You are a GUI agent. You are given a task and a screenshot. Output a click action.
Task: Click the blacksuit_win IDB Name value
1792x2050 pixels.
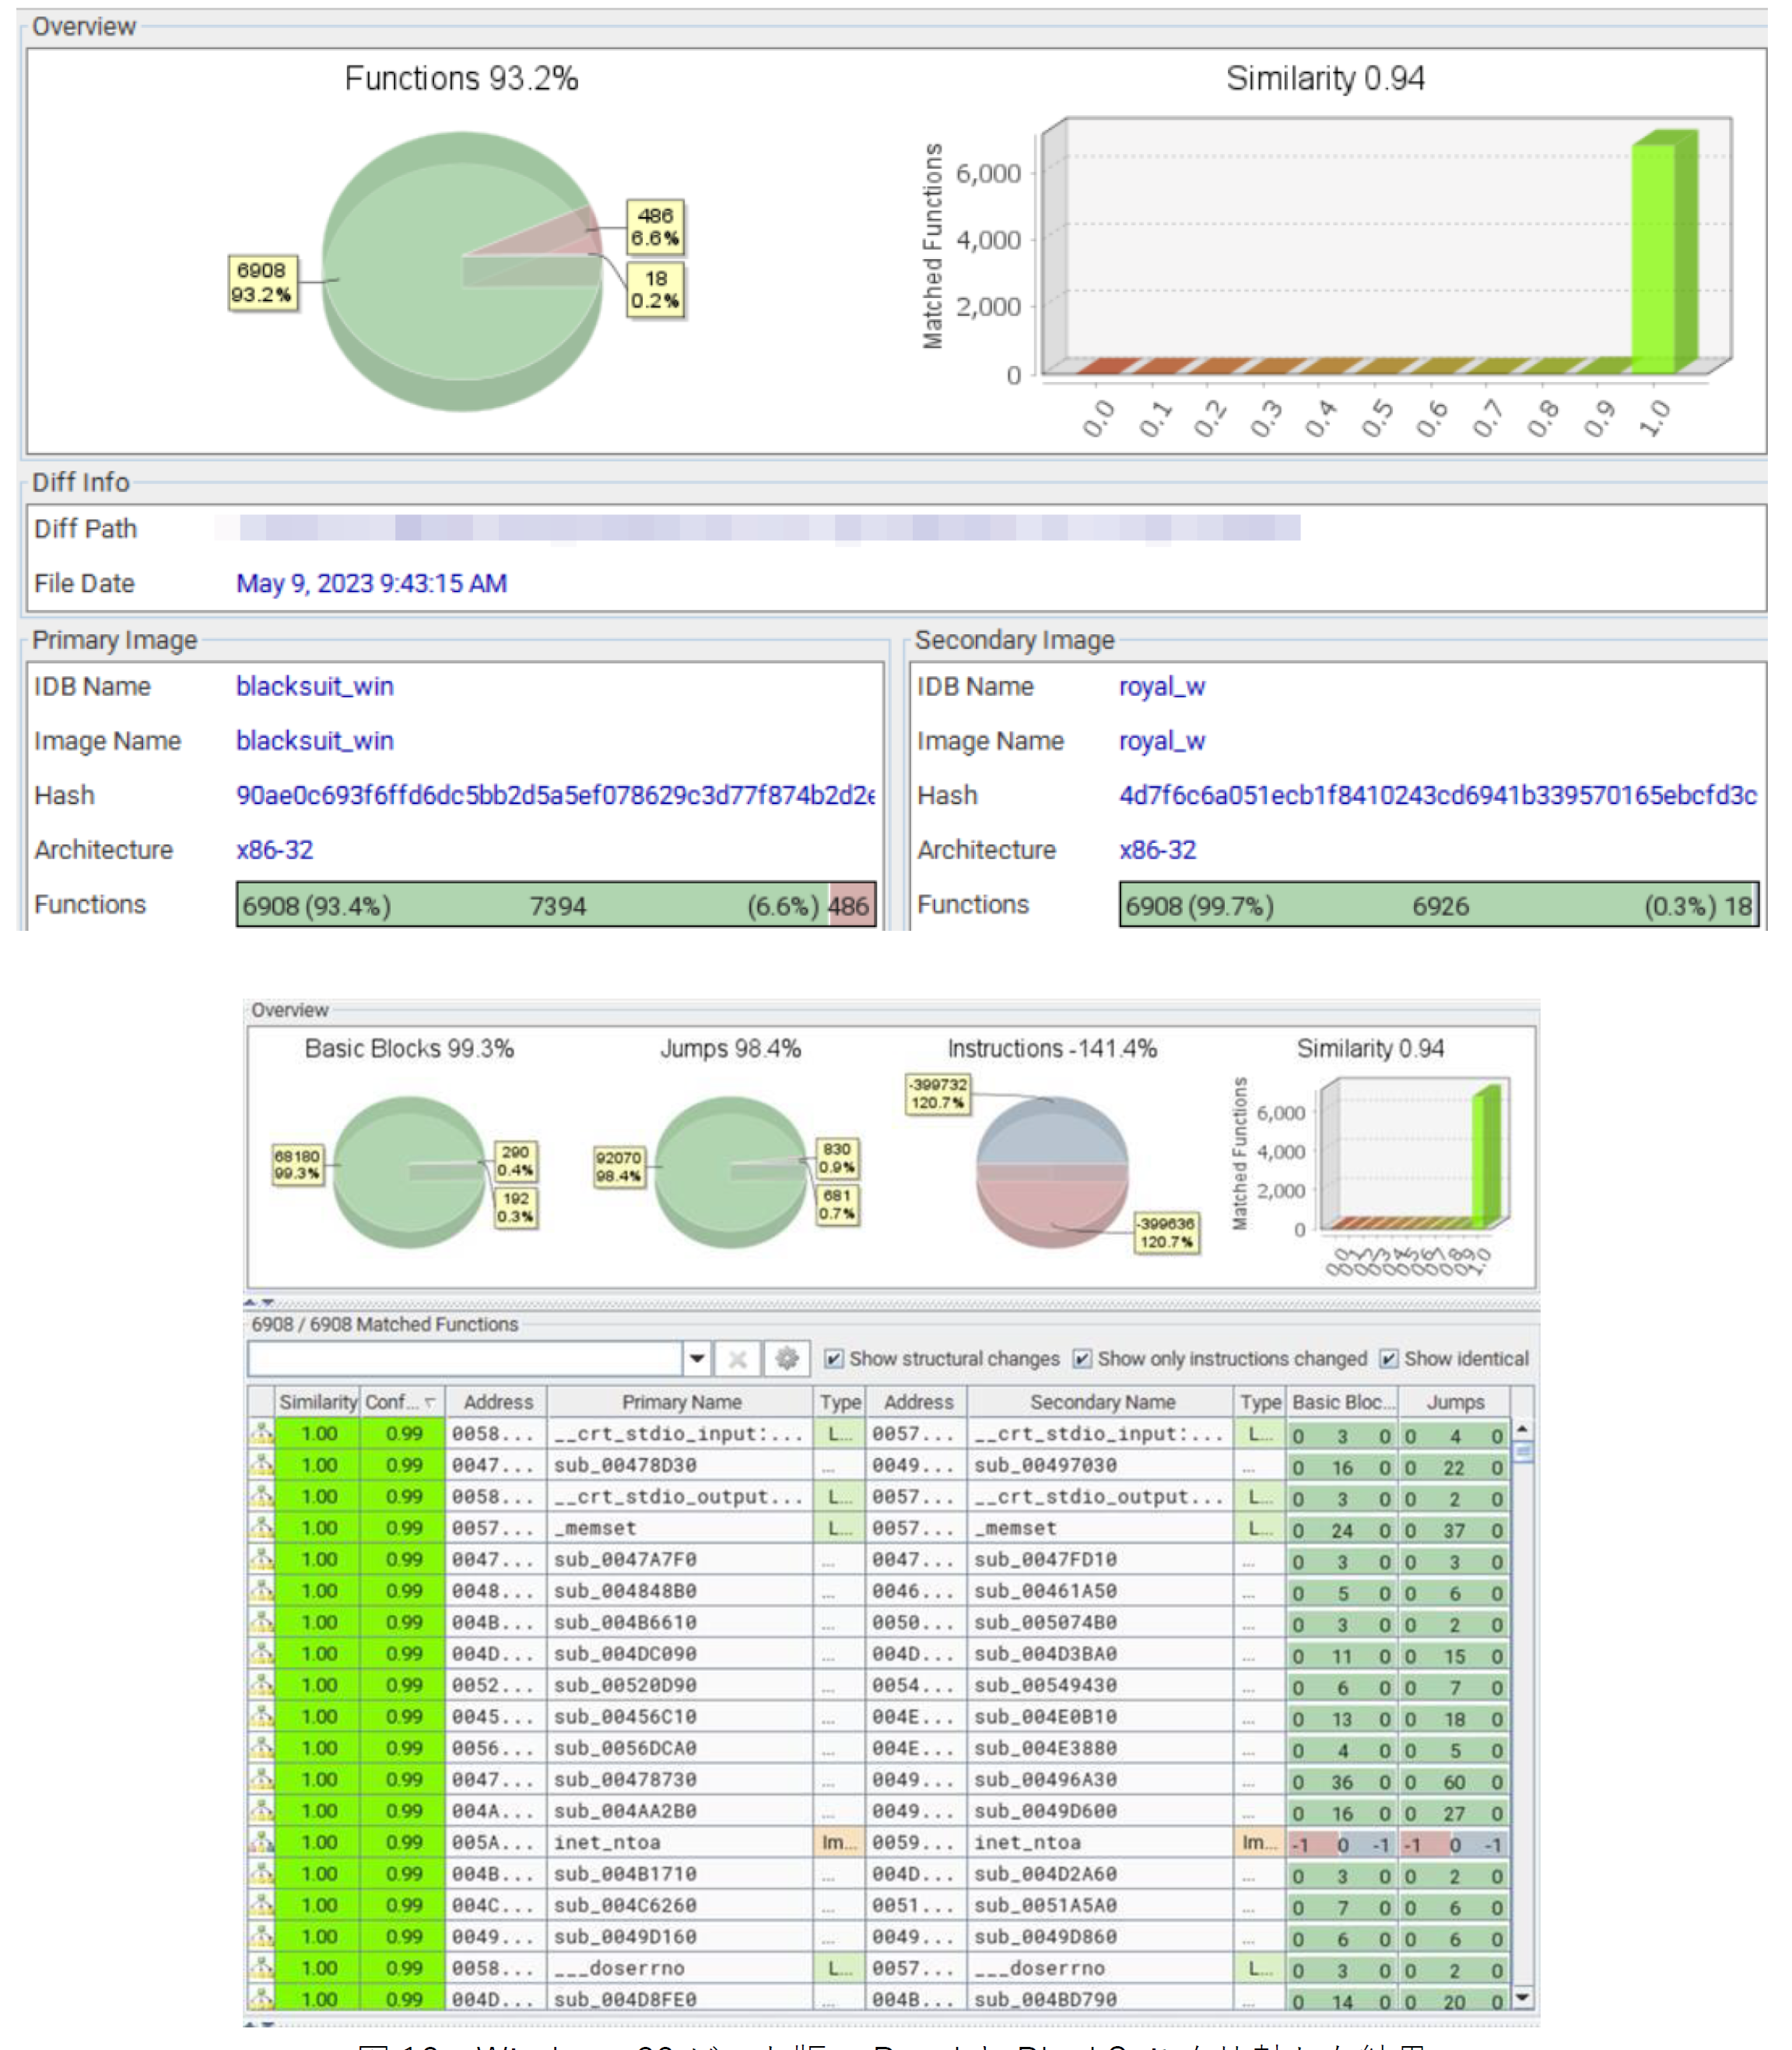pos(314,686)
